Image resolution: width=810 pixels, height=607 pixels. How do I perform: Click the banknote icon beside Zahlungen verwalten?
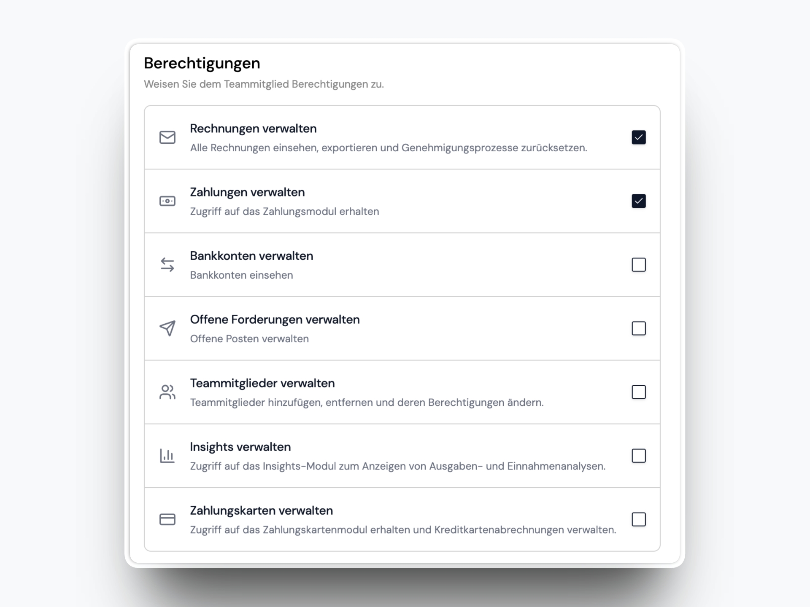click(167, 201)
